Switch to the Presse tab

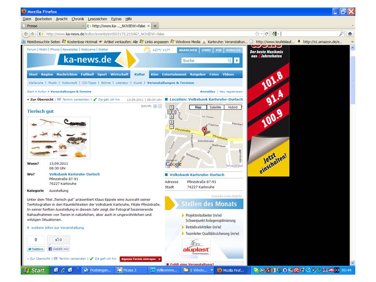(53, 26)
